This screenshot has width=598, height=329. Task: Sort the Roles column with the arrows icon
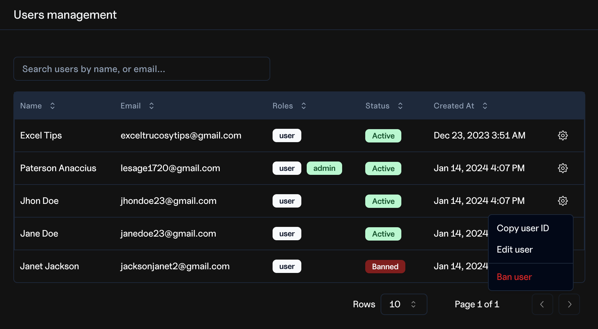[x=304, y=106]
